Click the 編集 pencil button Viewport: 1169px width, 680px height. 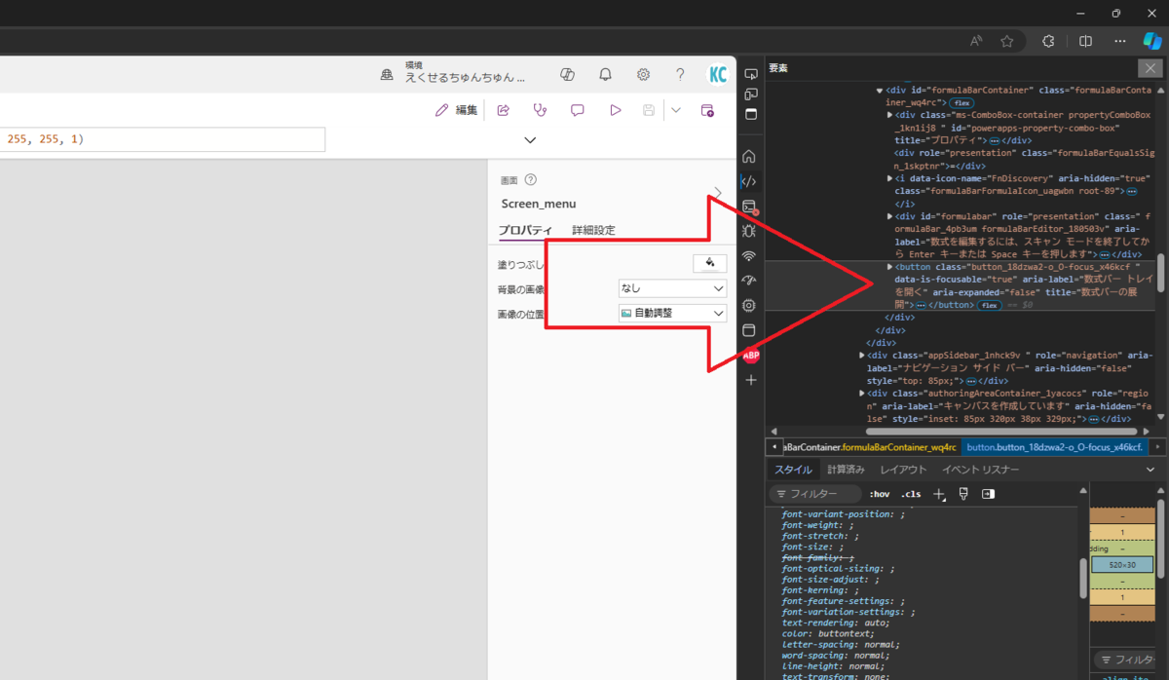(x=457, y=110)
